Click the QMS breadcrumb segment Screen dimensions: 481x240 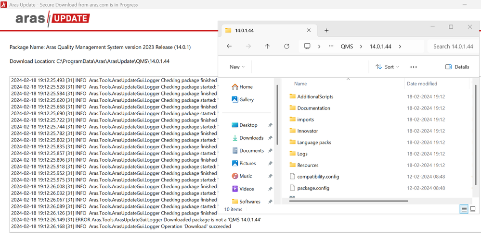[347, 47]
